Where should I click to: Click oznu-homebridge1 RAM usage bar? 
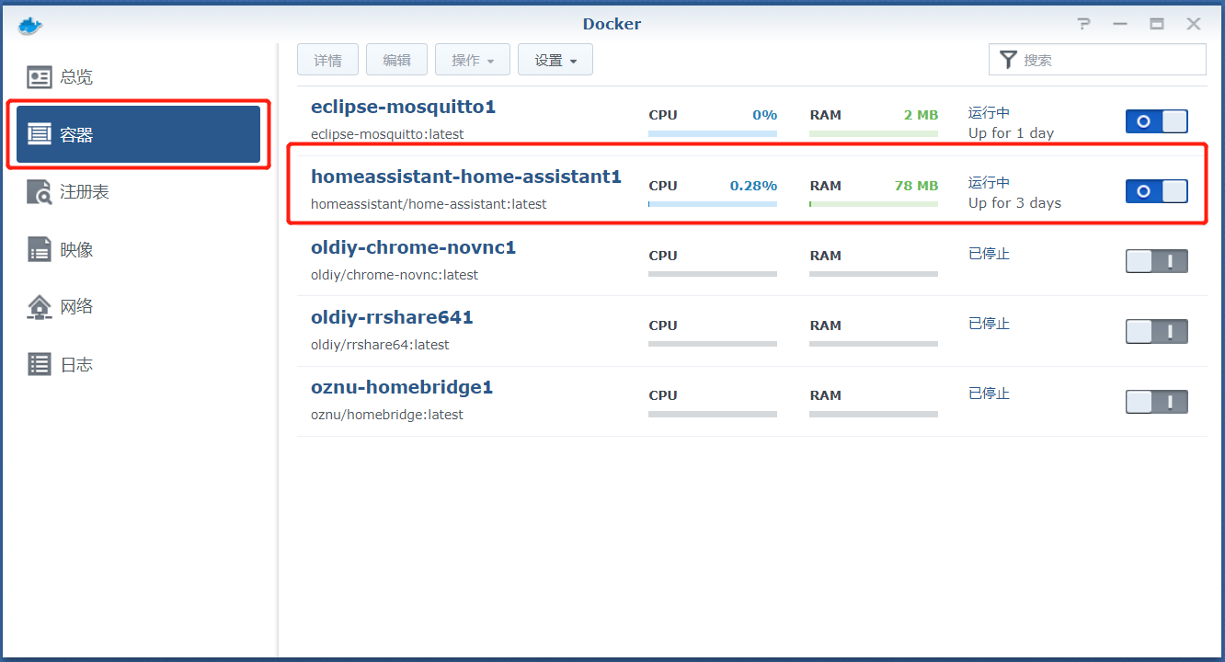(x=874, y=414)
